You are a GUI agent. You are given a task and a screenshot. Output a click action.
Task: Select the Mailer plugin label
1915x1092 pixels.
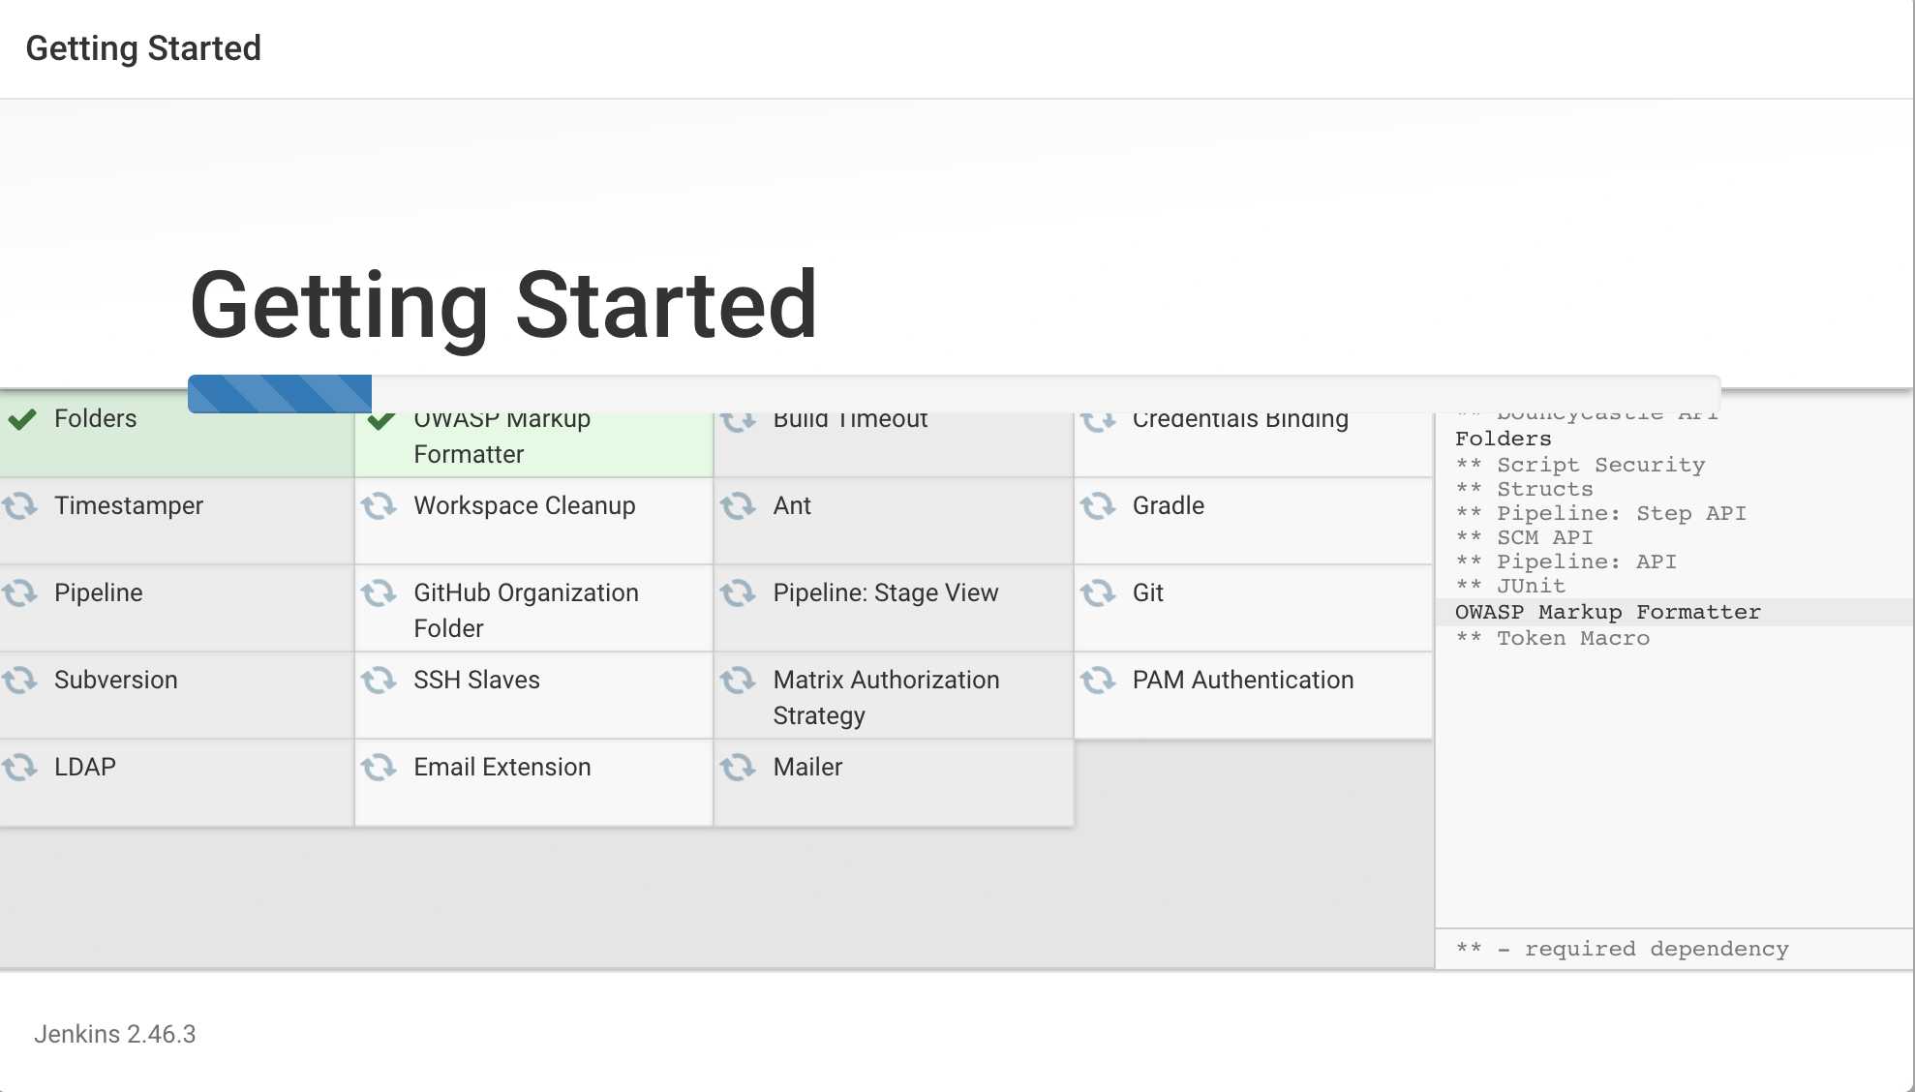click(x=807, y=767)
